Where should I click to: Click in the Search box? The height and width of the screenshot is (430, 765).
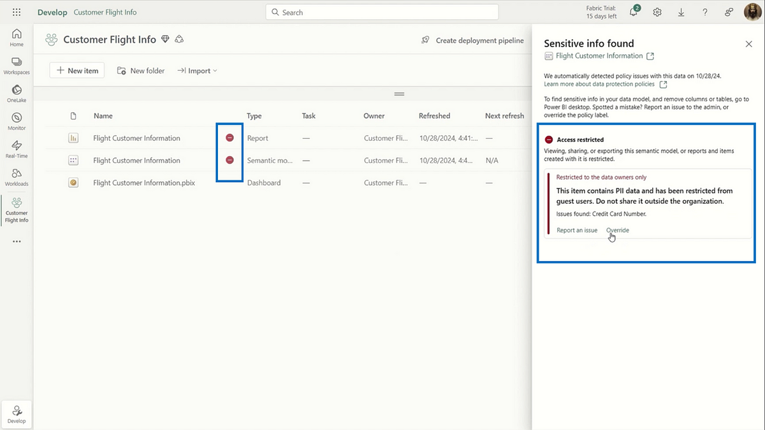pyautogui.click(x=382, y=12)
